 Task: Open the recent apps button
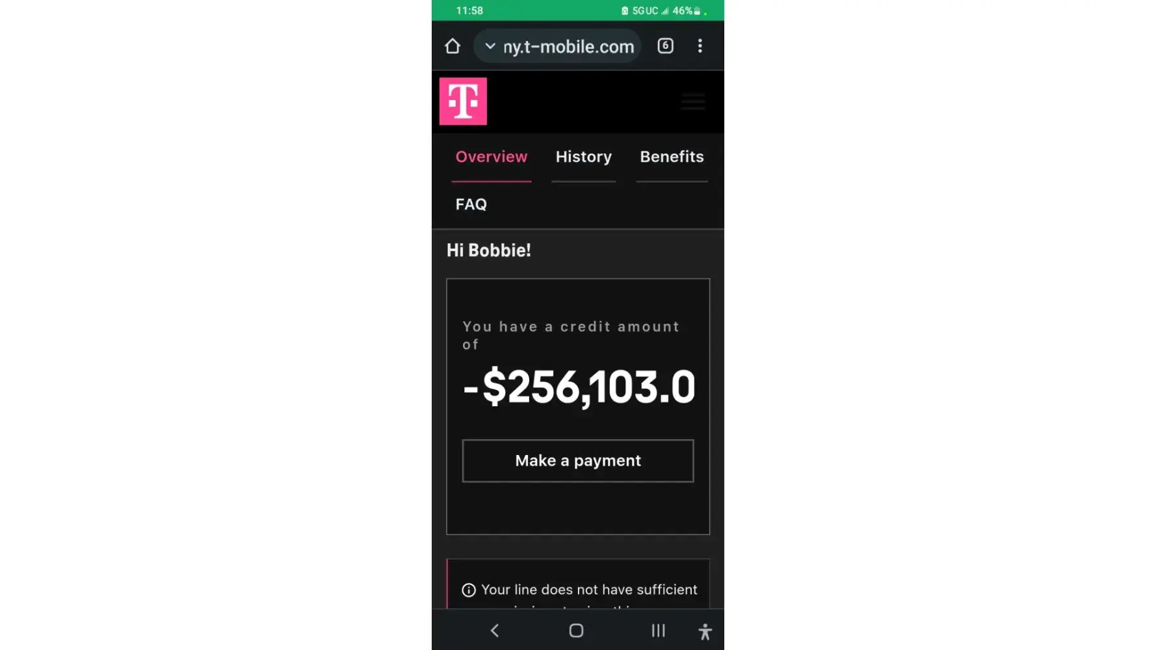point(658,630)
